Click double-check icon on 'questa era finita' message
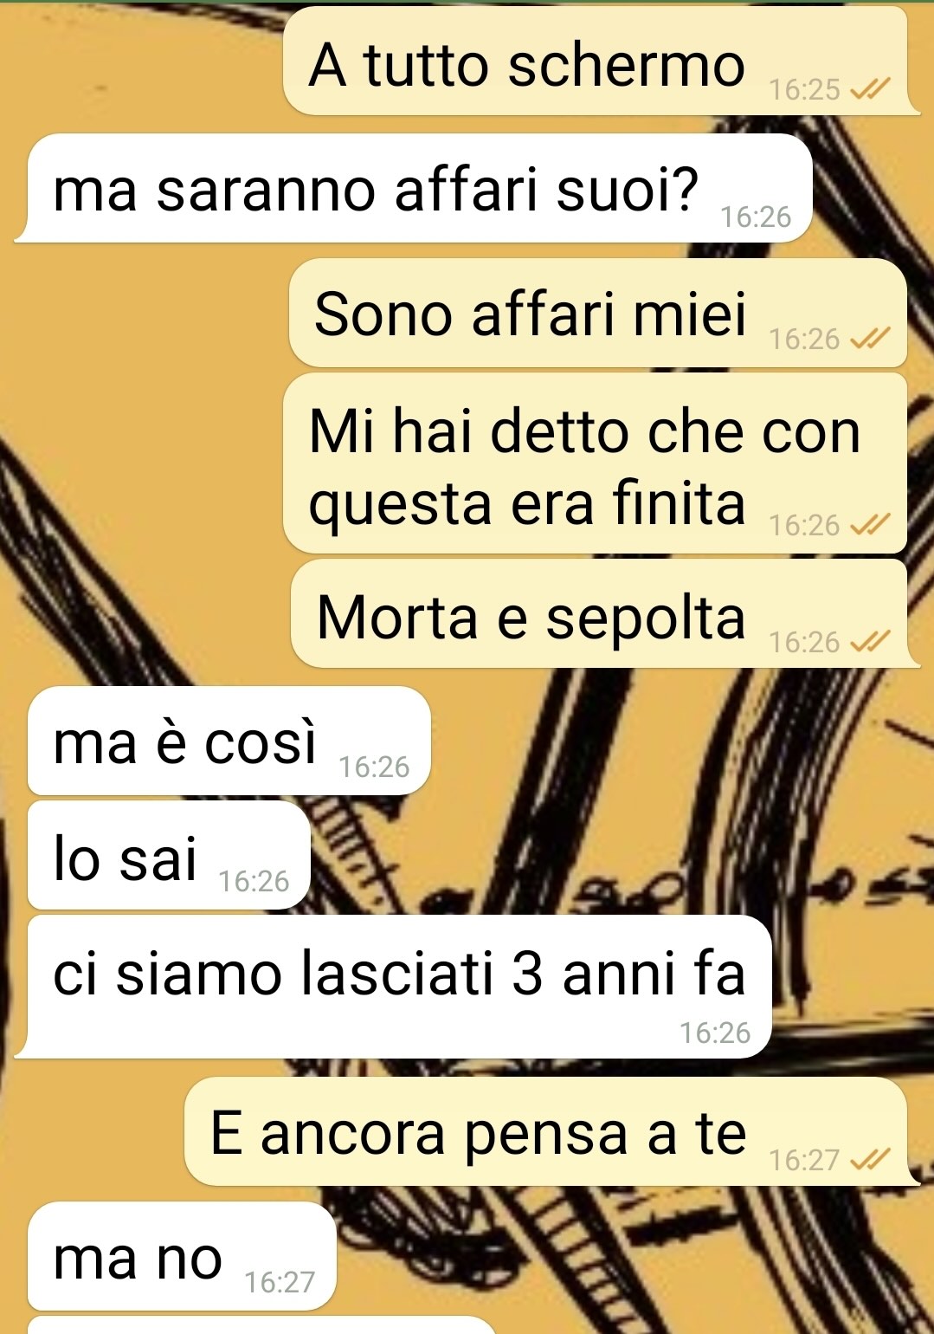The image size is (934, 1334). 870,525
